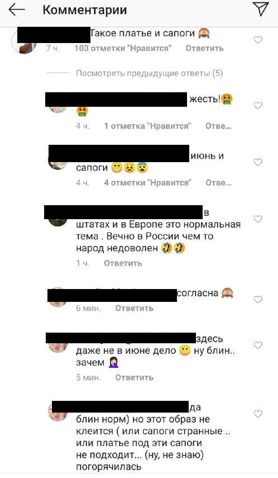Like the 'июнь и сапоги' comment
This screenshot has height=478, width=278.
[x=258, y=162]
